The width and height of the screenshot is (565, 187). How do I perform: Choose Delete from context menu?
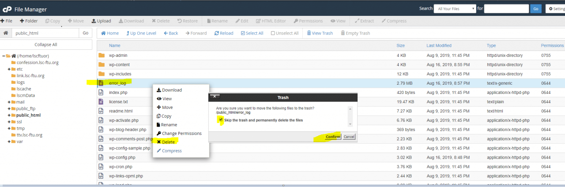point(166,142)
